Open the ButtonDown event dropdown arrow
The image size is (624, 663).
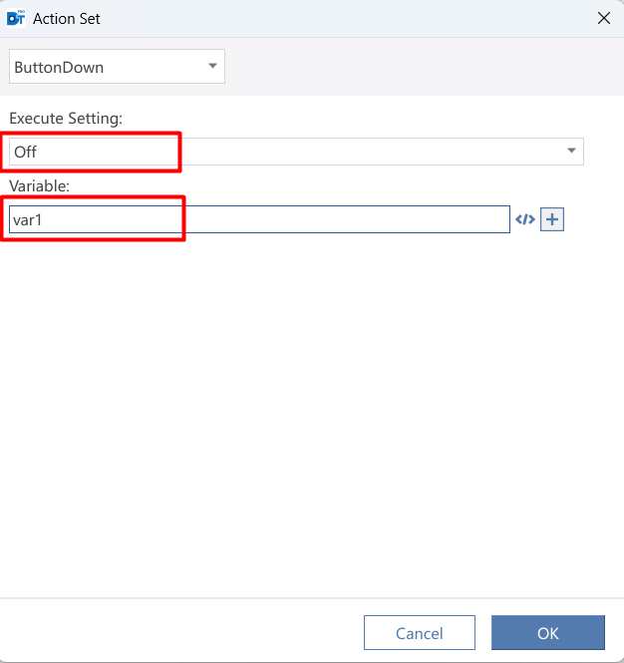point(212,66)
